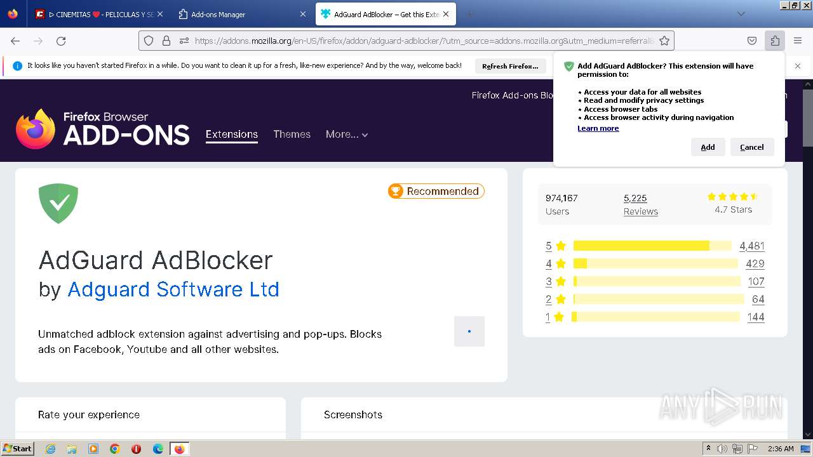This screenshot has height=457, width=813.
Task: Open the 4,481 five-star review count
Action: coord(752,246)
